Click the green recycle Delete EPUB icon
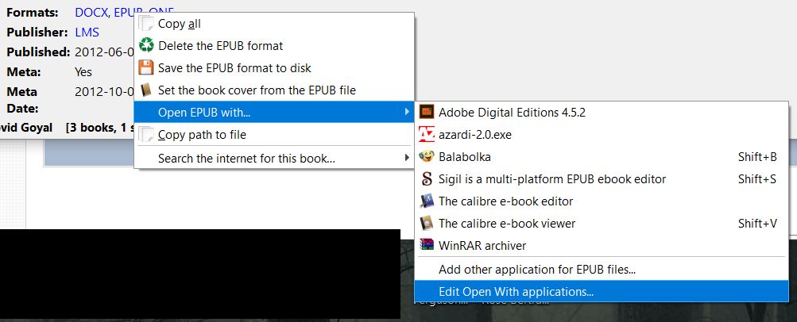This screenshot has width=797, height=322. coord(146,46)
